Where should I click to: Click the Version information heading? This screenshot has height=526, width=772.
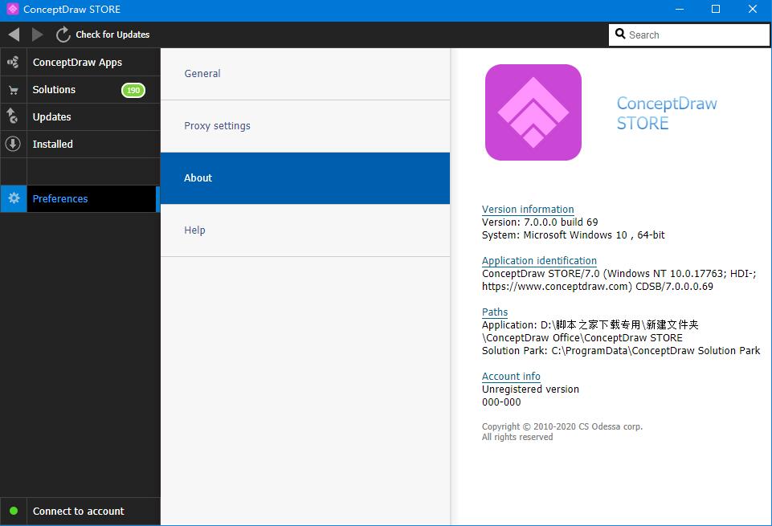click(x=528, y=209)
